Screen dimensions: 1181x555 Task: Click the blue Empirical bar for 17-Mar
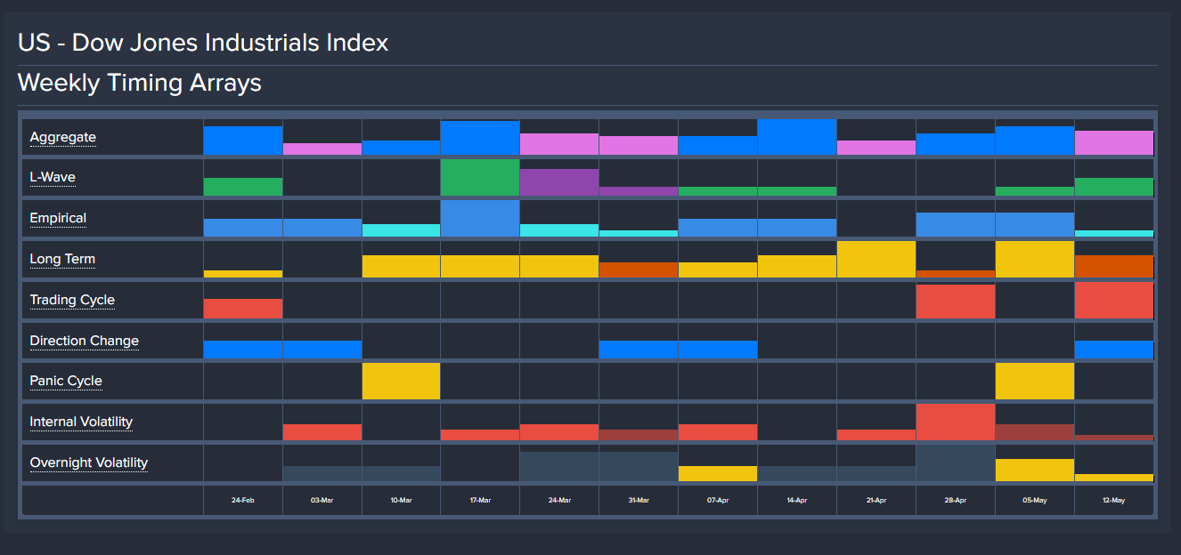coord(480,219)
